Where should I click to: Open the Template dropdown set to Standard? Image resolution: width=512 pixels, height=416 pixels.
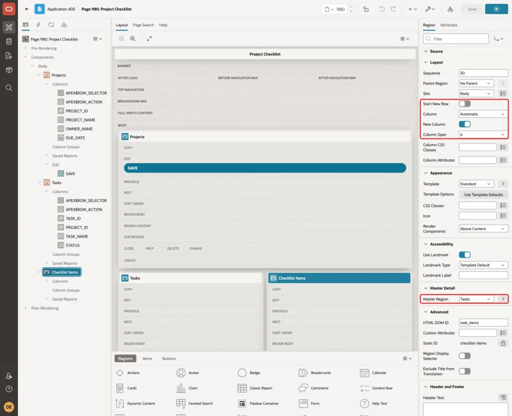pyautogui.click(x=476, y=184)
